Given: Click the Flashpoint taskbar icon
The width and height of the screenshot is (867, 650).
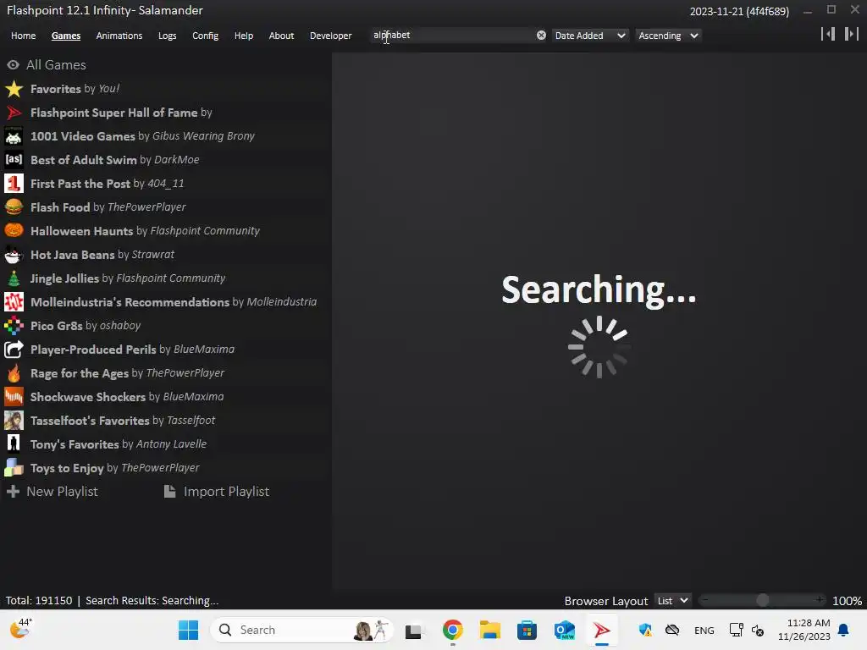Looking at the screenshot, I should 602,630.
